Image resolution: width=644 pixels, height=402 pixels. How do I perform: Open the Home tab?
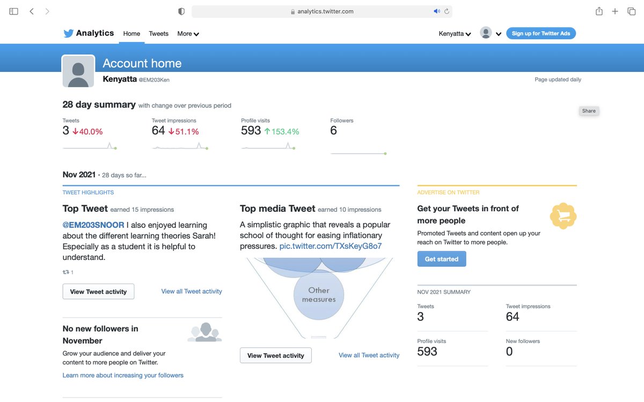pos(131,33)
